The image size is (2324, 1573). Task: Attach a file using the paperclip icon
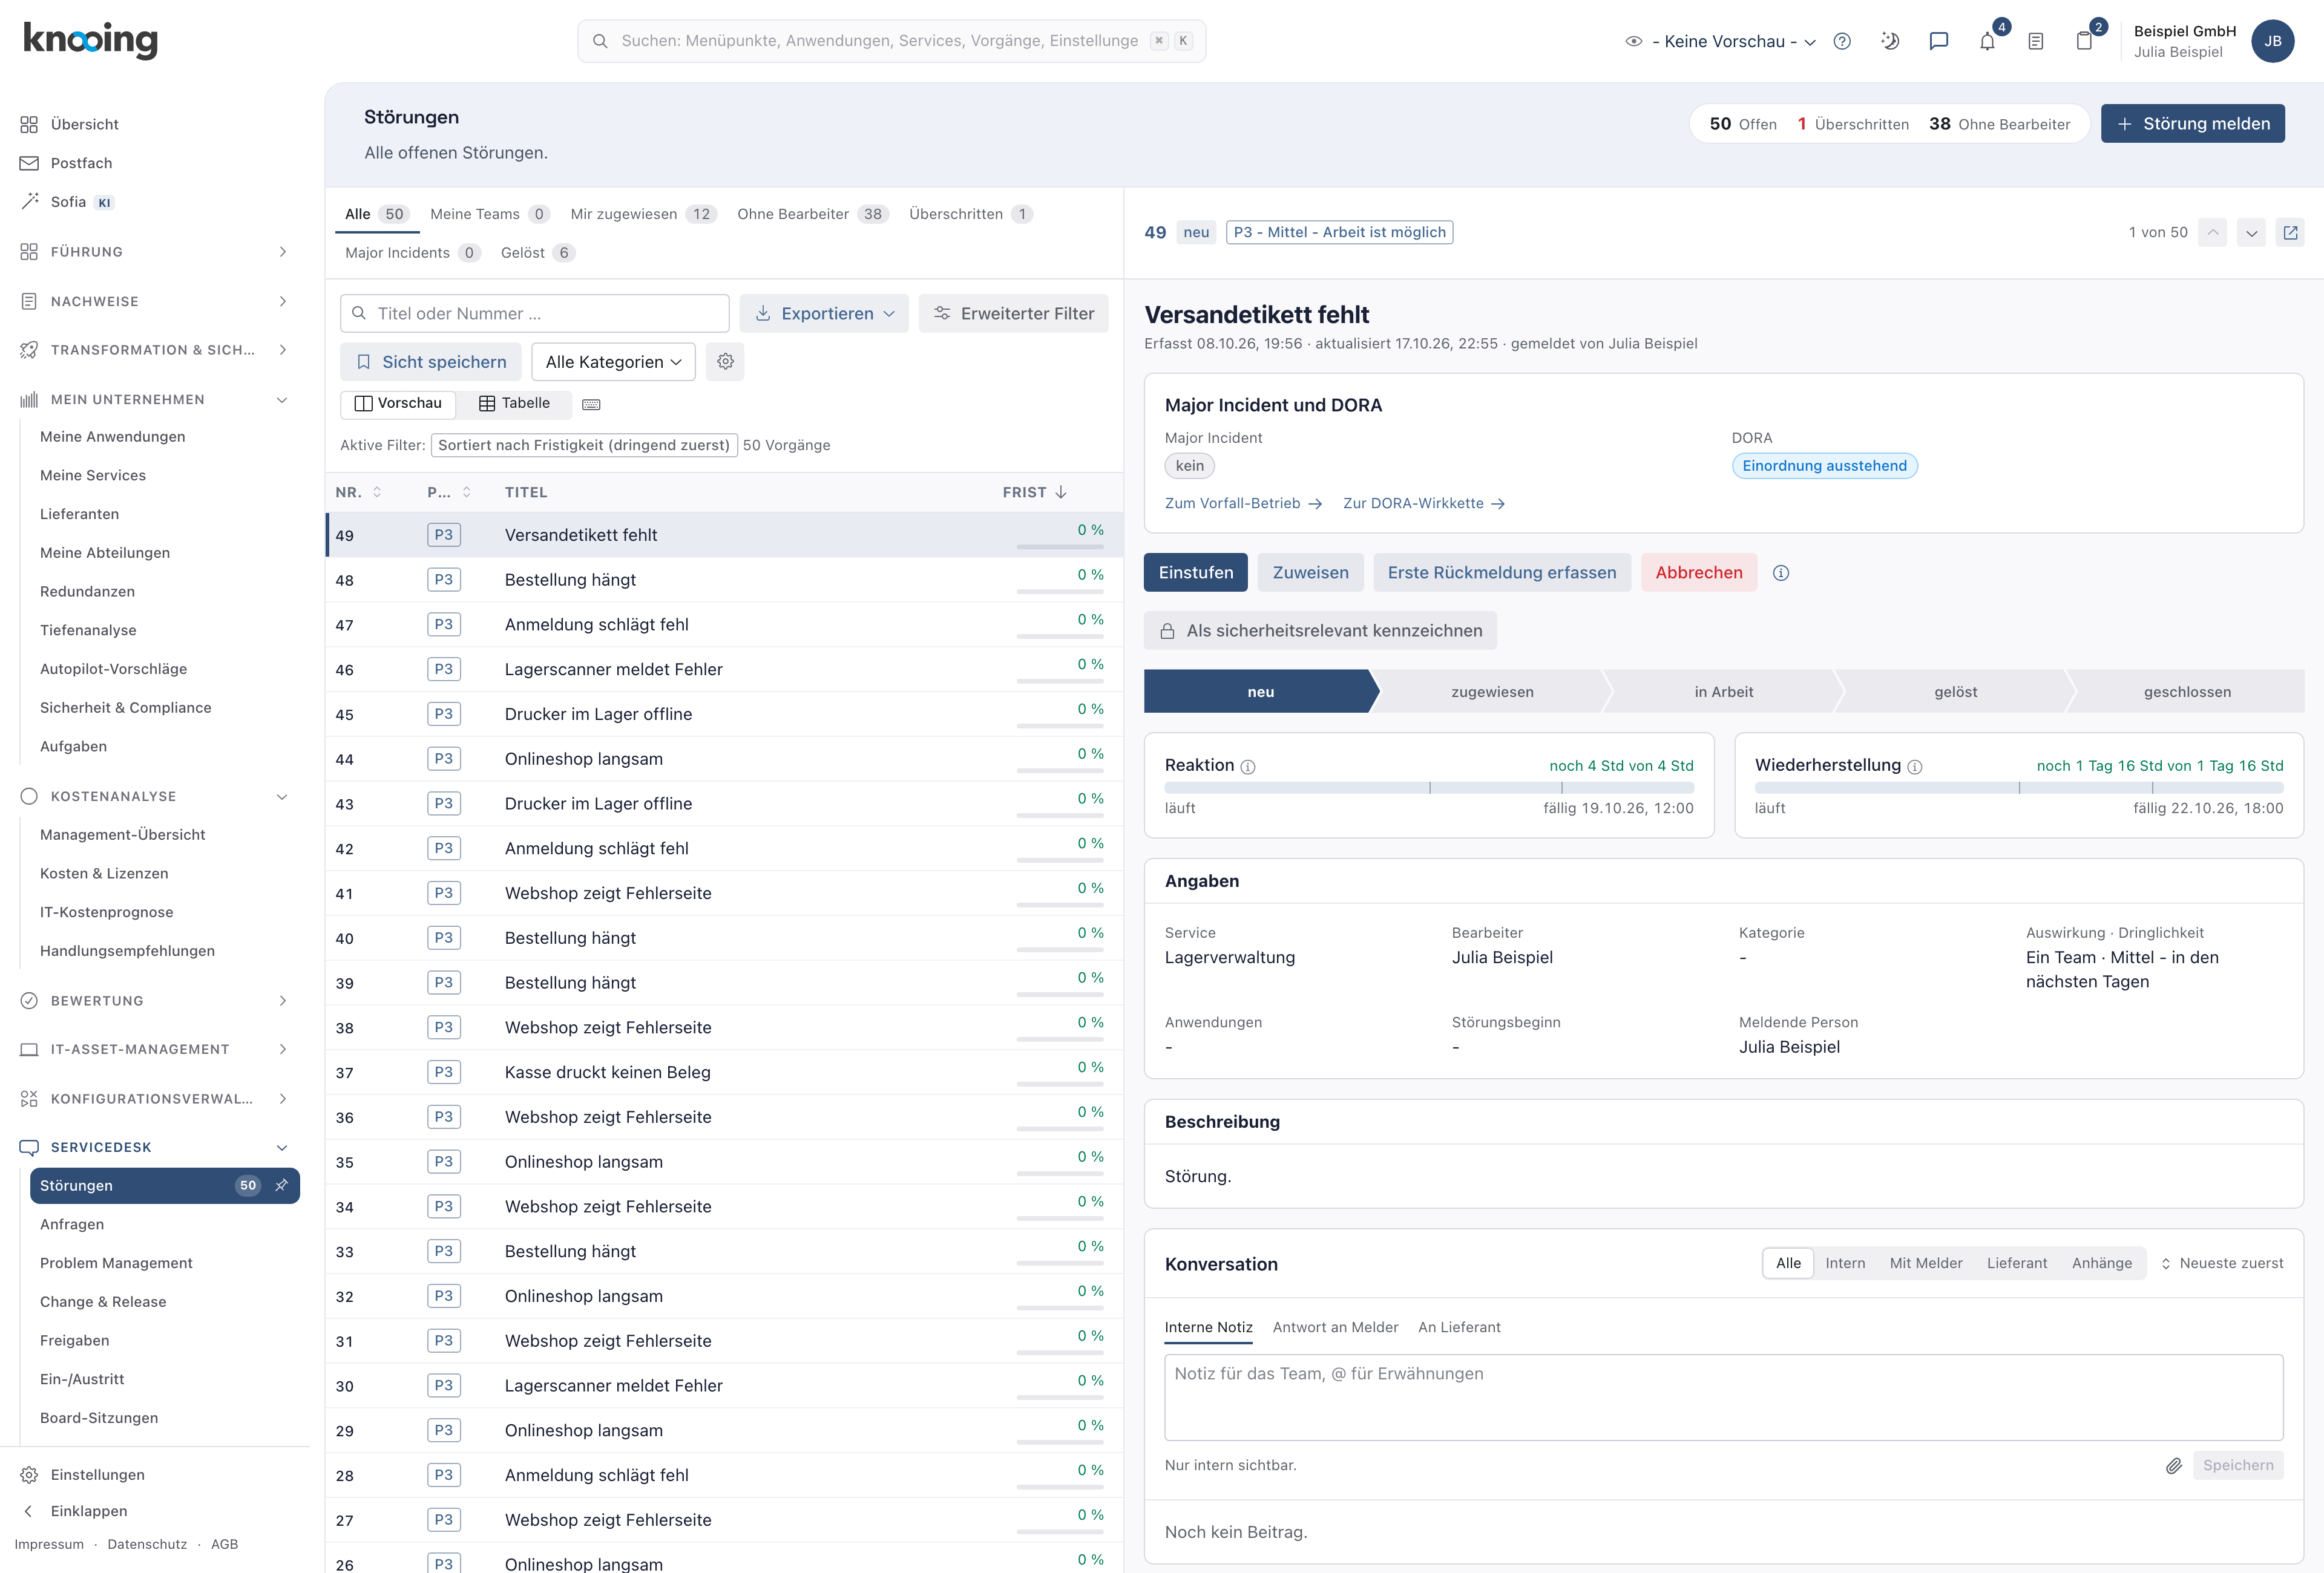point(2173,1465)
